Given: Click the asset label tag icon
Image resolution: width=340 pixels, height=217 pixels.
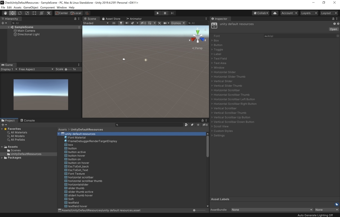Looking at the screenshot, I should coord(336,205).
